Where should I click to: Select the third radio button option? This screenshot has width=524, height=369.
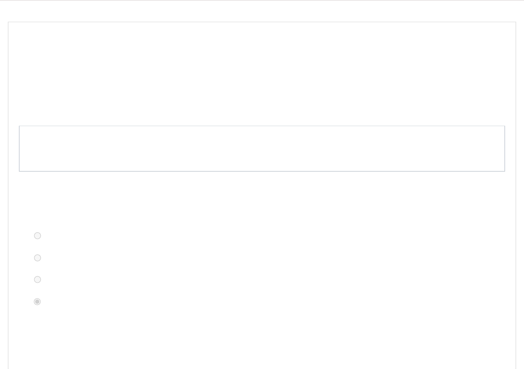pyautogui.click(x=37, y=280)
